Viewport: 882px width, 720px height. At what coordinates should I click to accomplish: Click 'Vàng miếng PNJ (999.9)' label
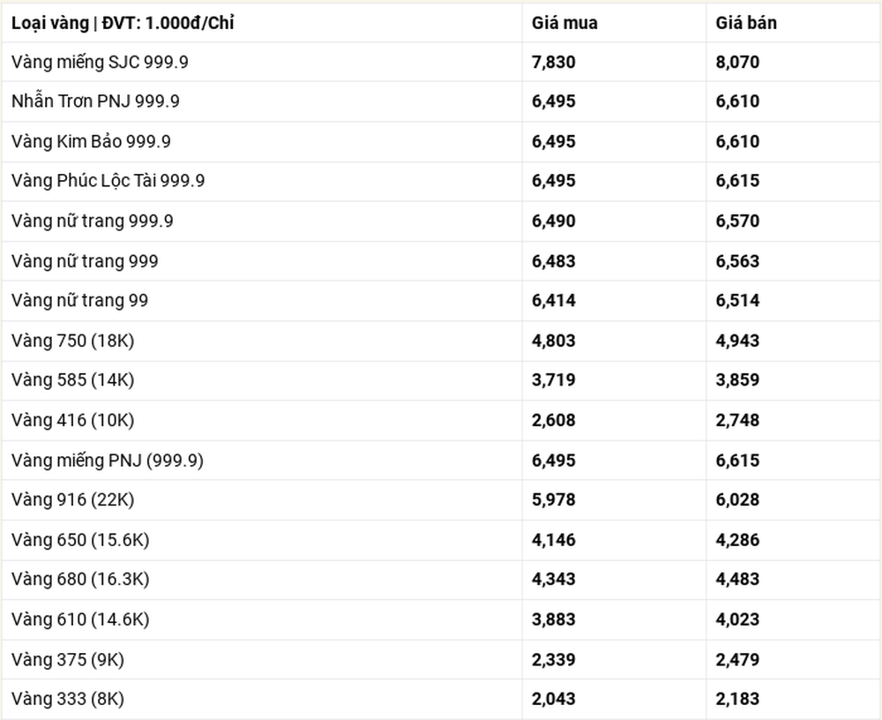(108, 461)
